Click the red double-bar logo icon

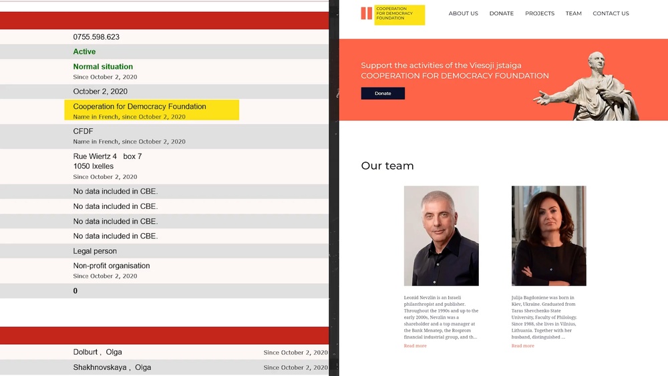pyautogui.click(x=367, y=13)
